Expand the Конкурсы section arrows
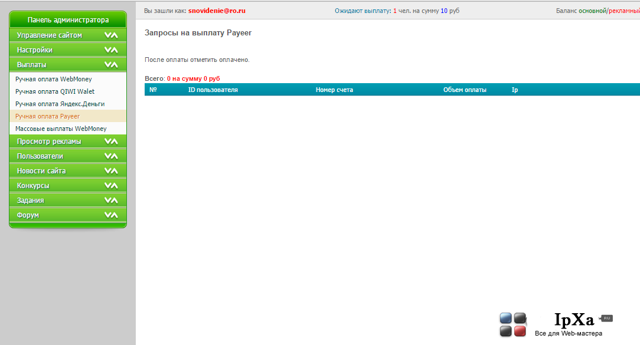Viewport: 640px width, 345px height. (x=111, y=185)
